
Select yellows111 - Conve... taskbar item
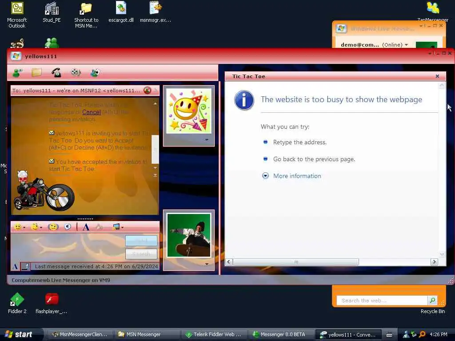click(347, 334)
